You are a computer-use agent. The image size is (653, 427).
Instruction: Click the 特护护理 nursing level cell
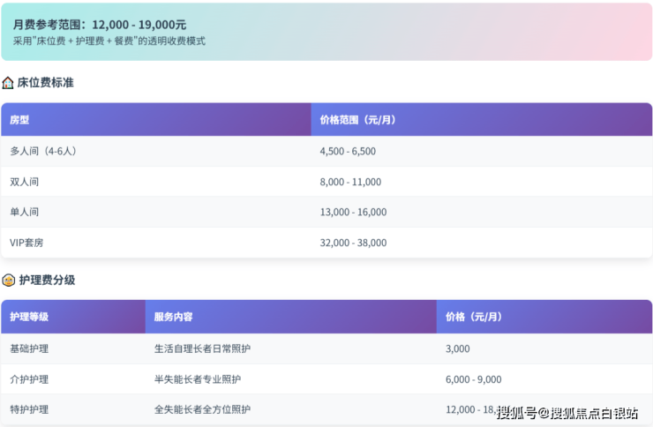pyautogui.click(x=29, y=409)
